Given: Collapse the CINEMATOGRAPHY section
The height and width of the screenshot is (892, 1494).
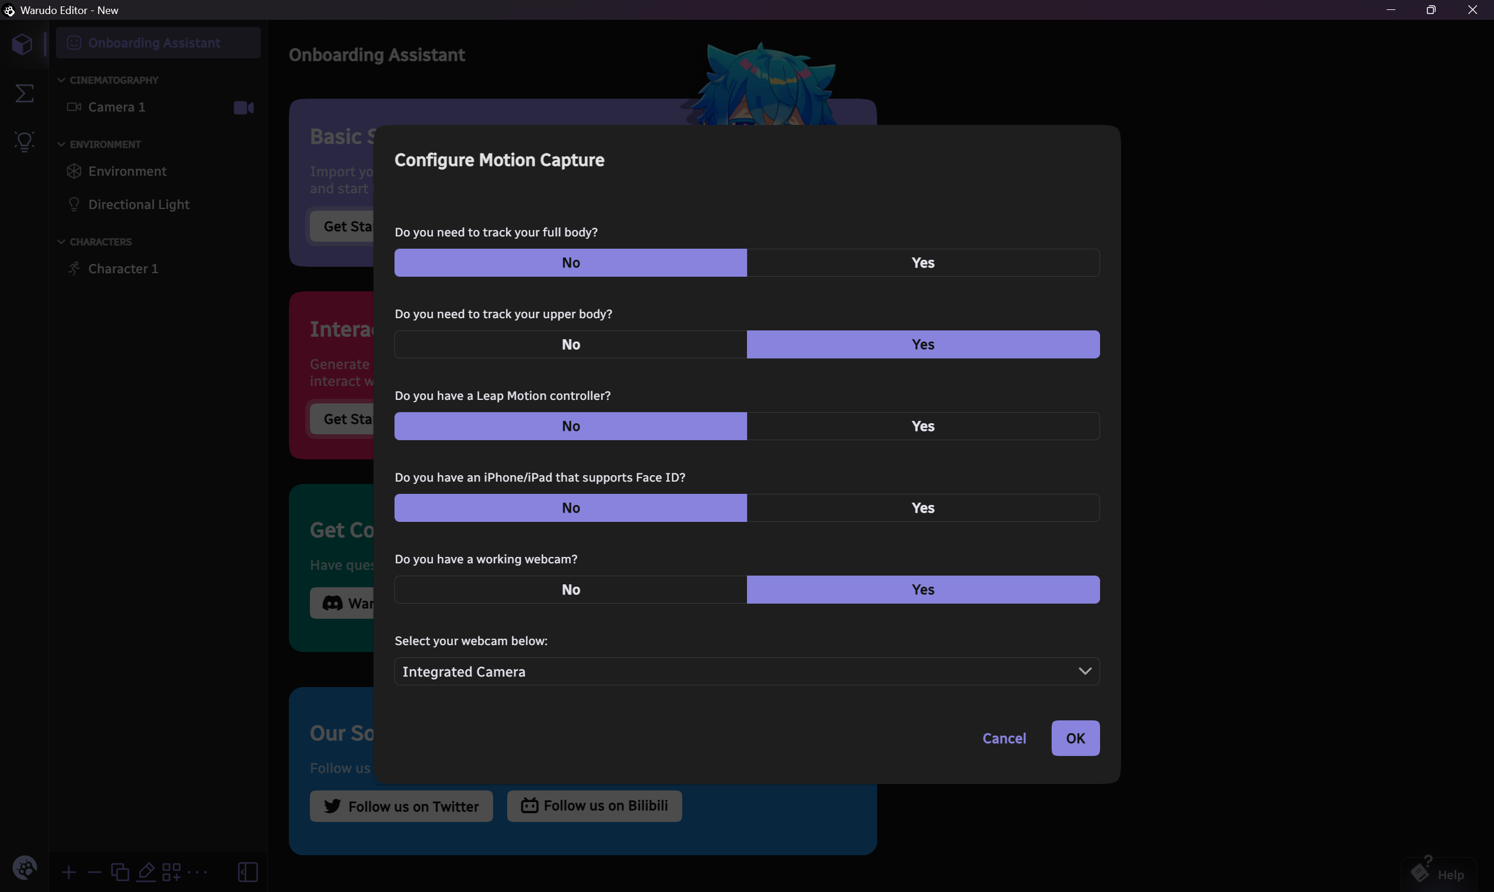Looking at the screenshot, I should (61, 80).
